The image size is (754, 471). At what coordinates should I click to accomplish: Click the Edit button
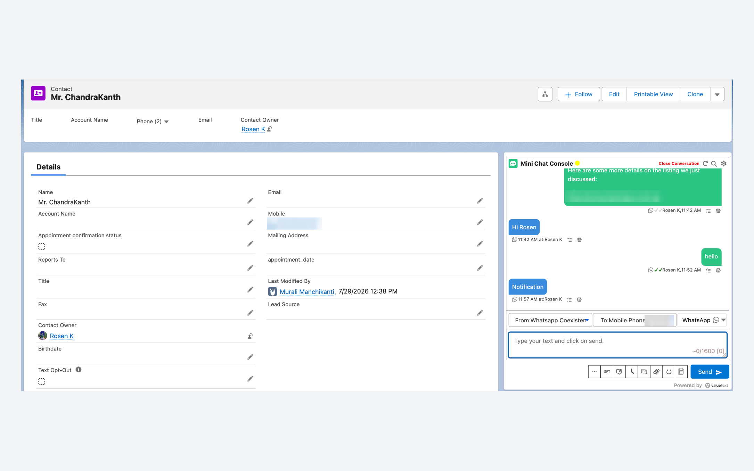coord(614,94)
